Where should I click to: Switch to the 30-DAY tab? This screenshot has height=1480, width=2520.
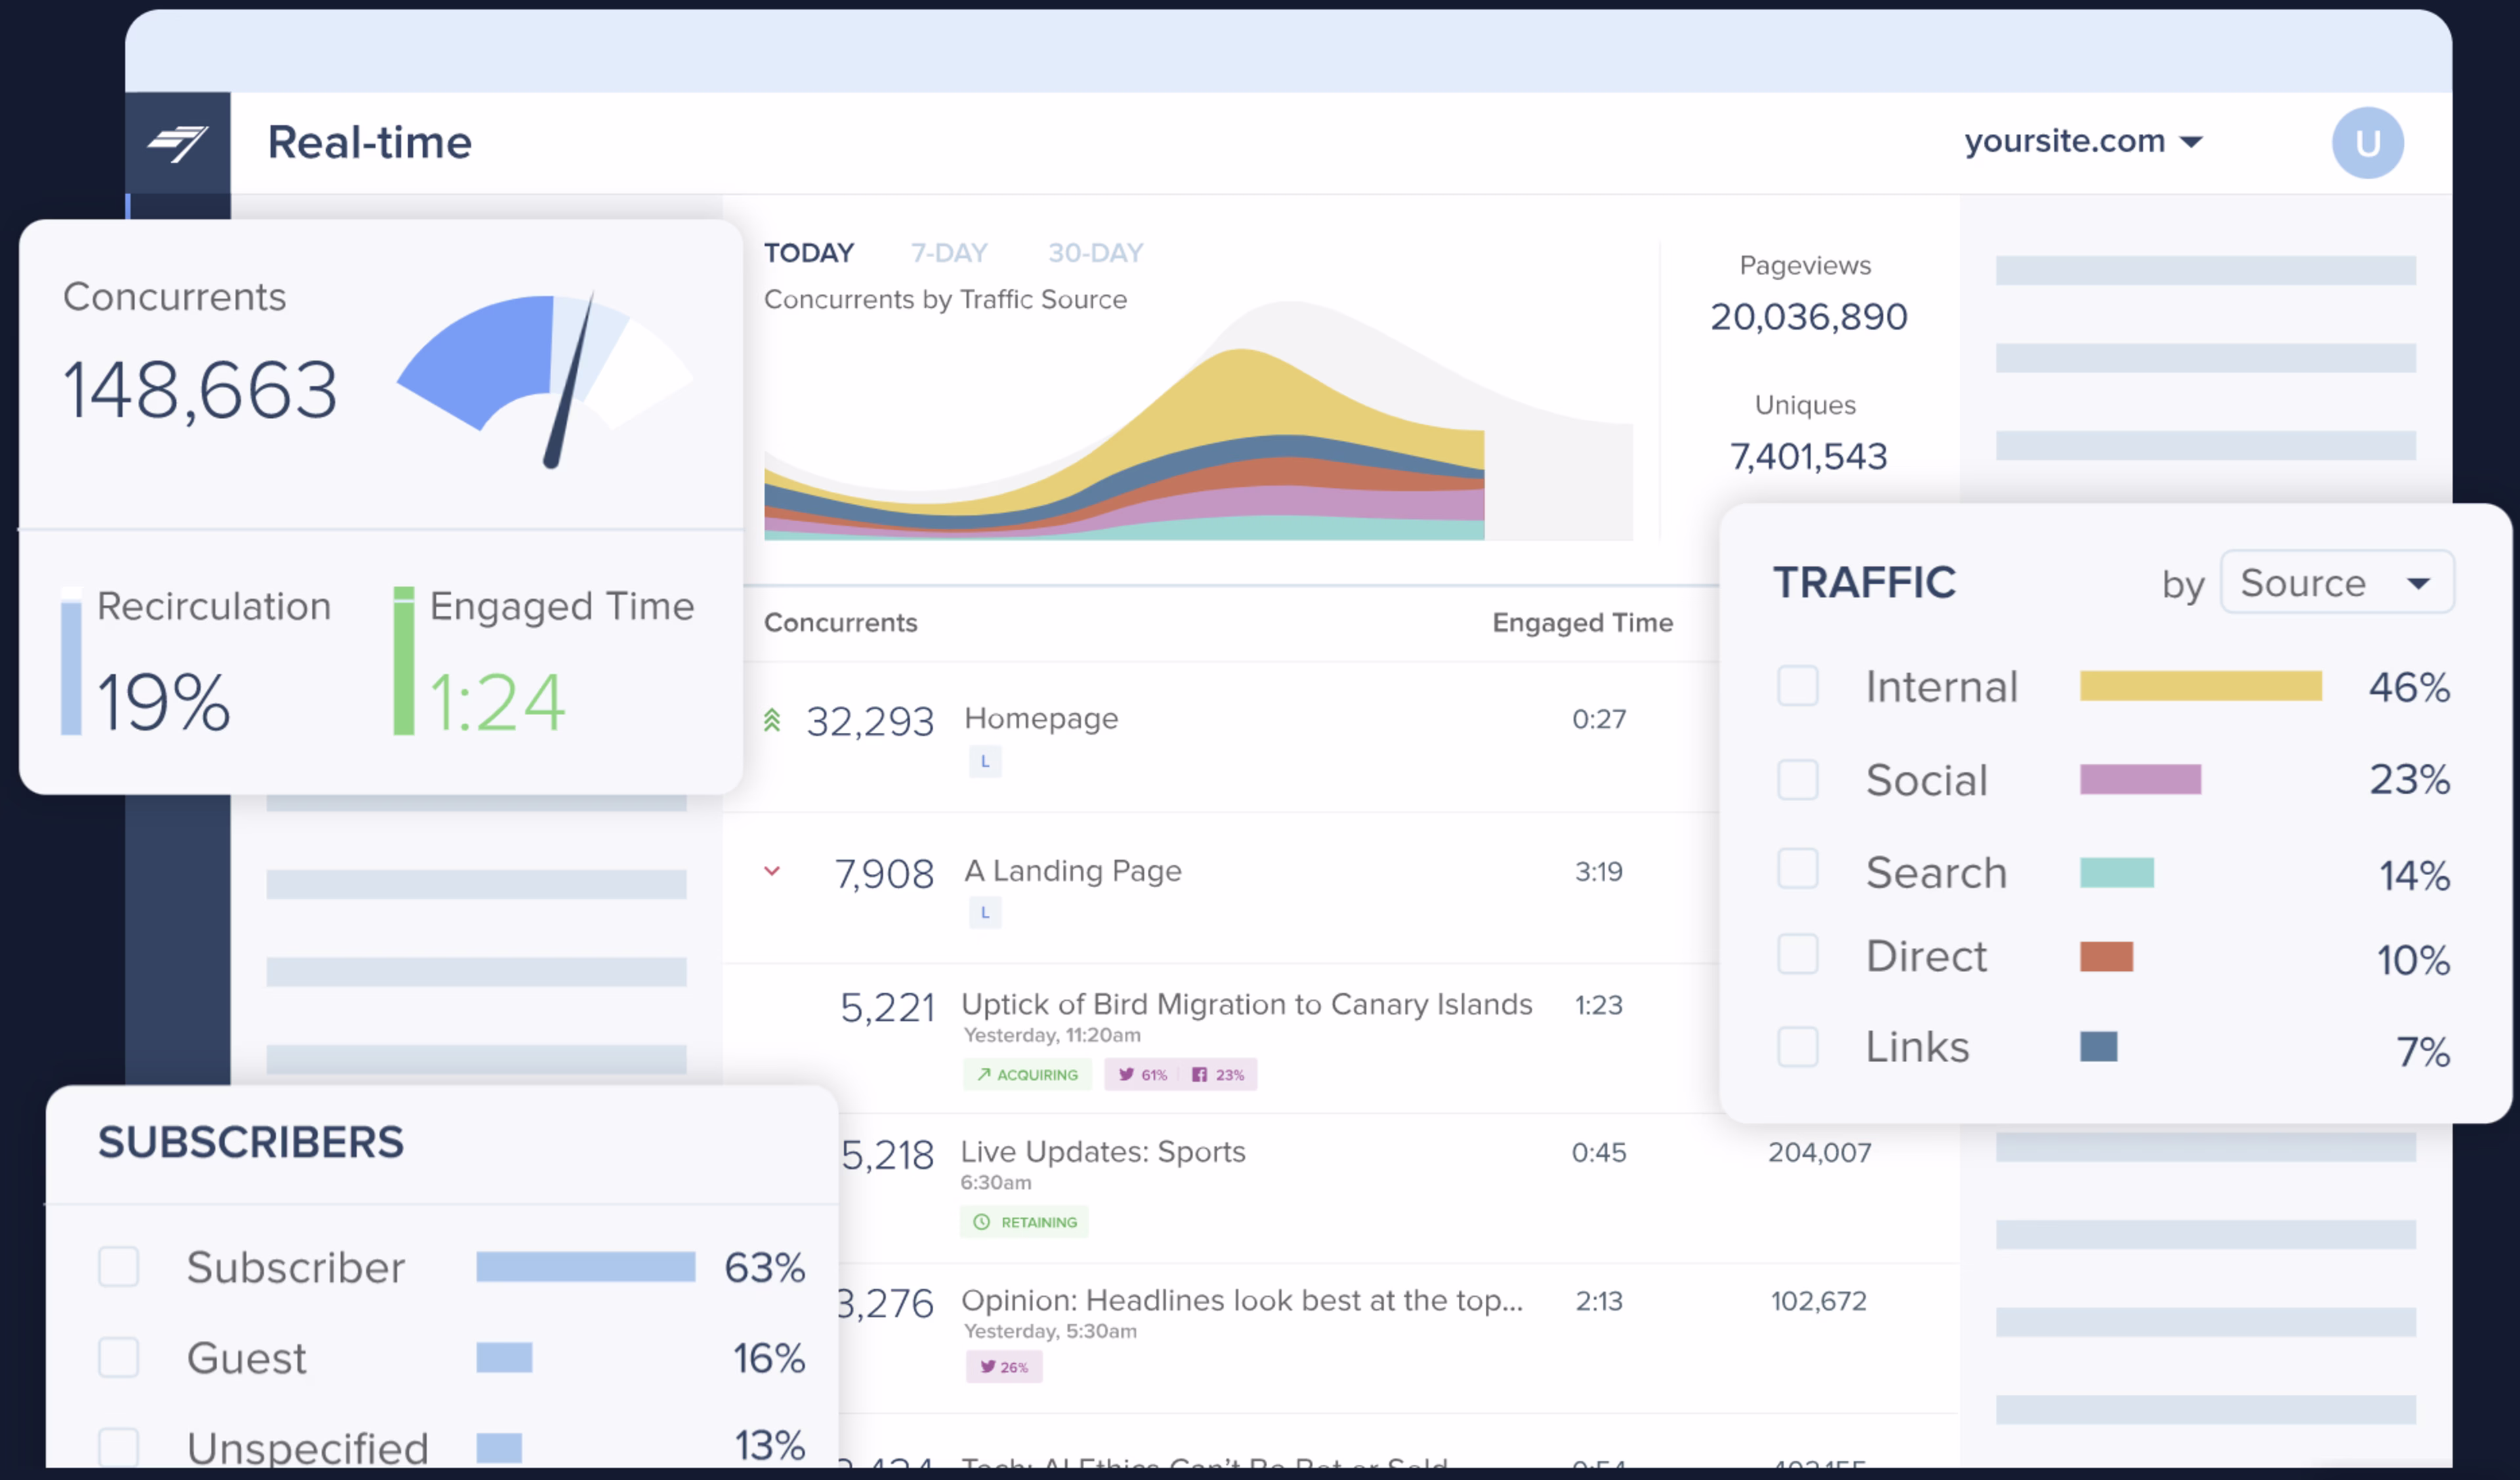[x=1094, y=252]
